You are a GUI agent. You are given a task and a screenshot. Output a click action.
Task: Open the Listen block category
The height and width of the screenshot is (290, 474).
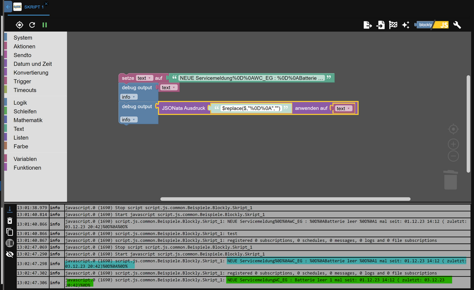coord(21,137)
